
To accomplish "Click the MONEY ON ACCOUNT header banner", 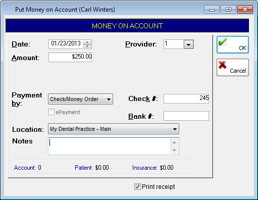I will coord(127,26).
